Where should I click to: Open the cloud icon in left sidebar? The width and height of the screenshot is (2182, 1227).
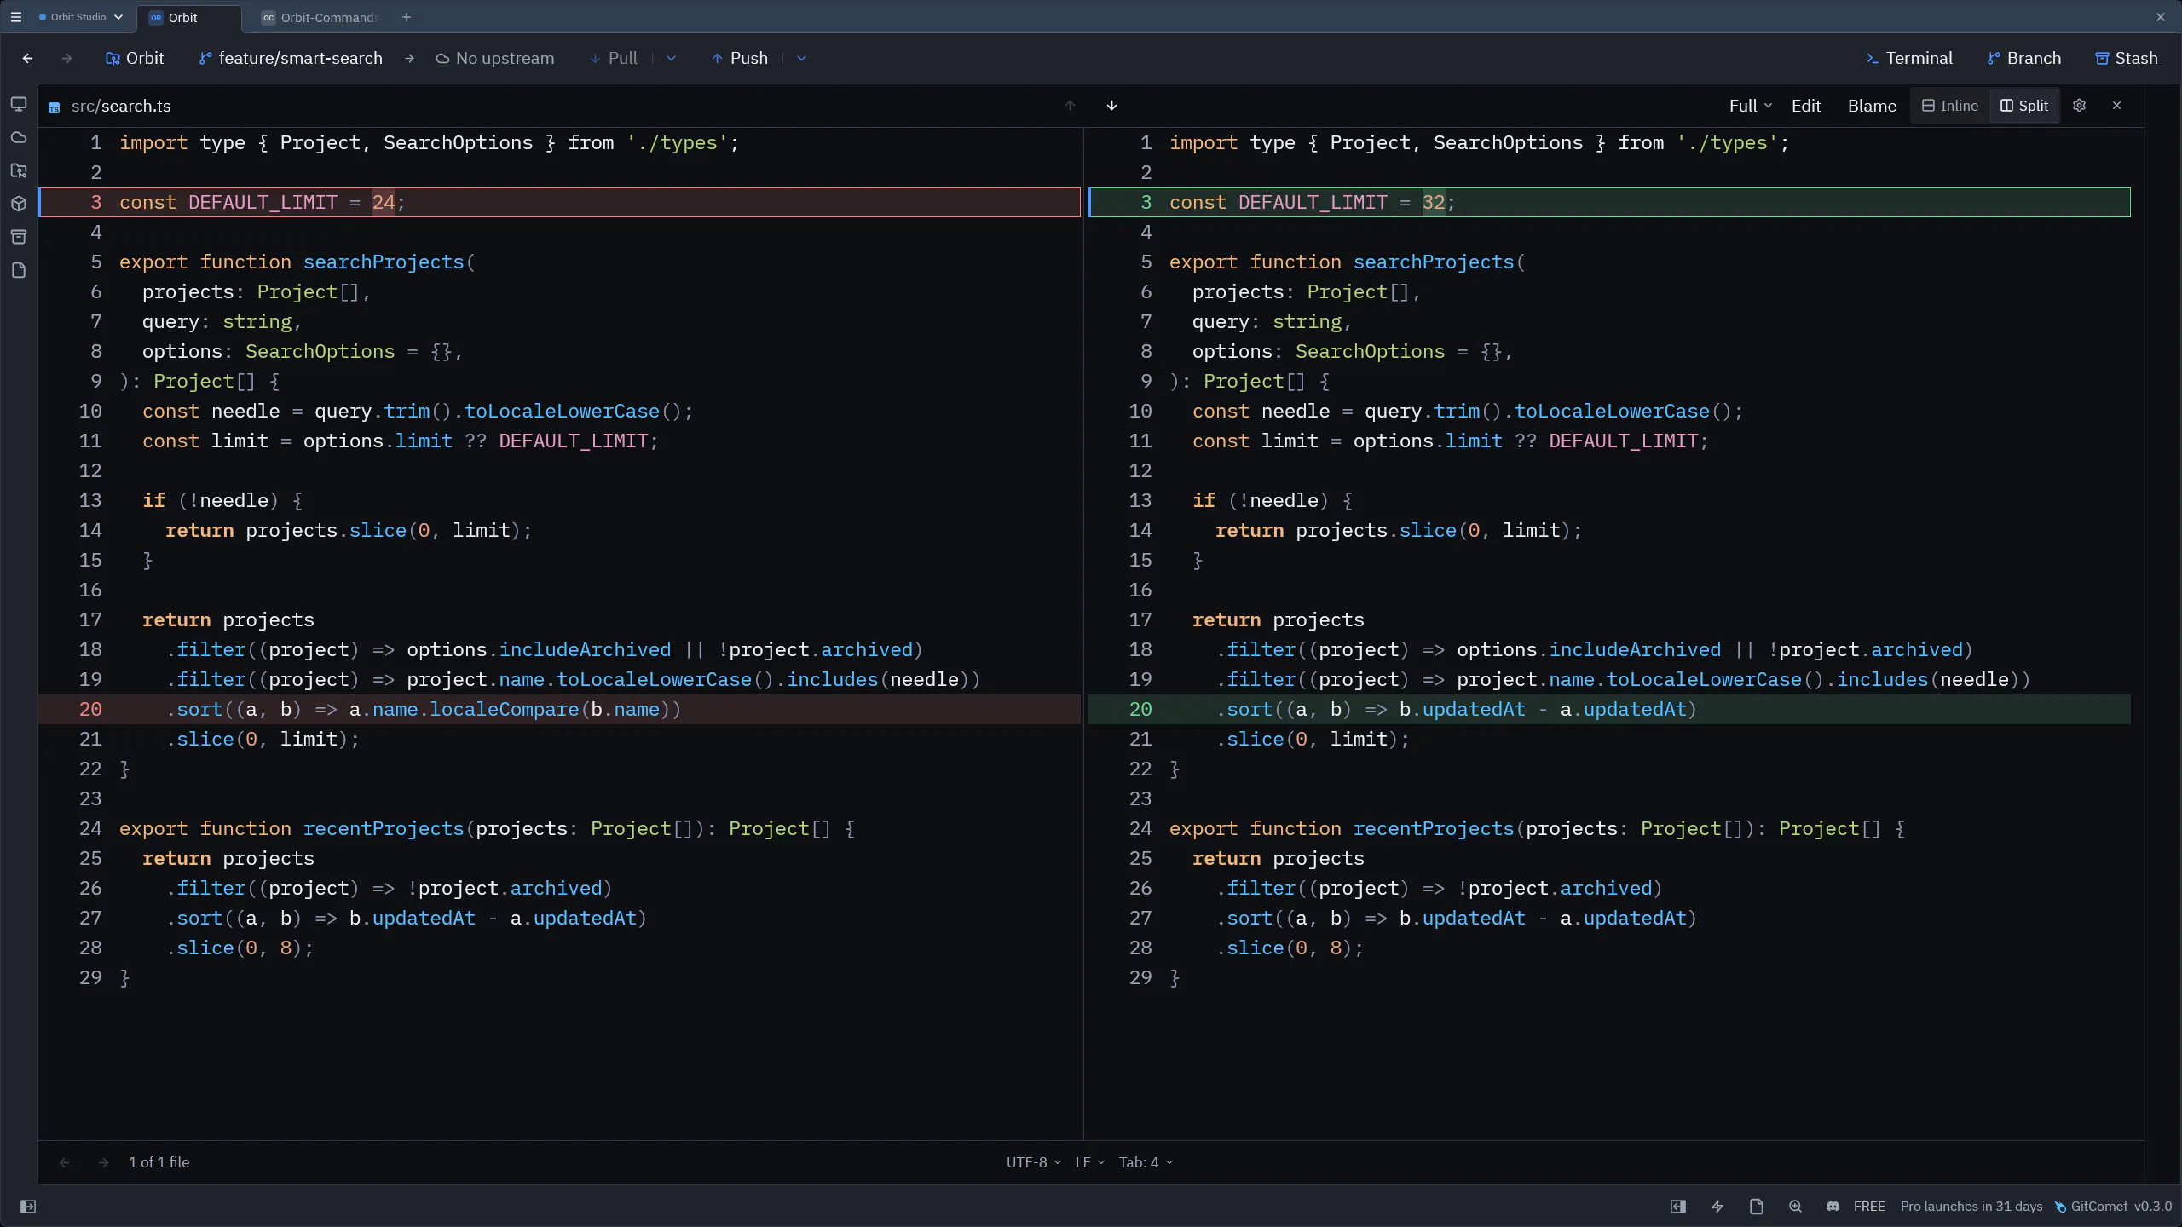tap(19, 137)
